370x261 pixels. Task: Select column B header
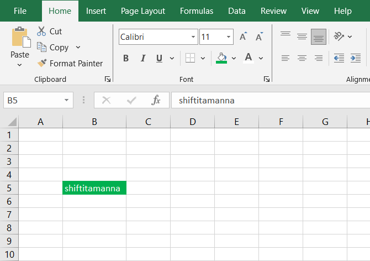tap(94, 122)
